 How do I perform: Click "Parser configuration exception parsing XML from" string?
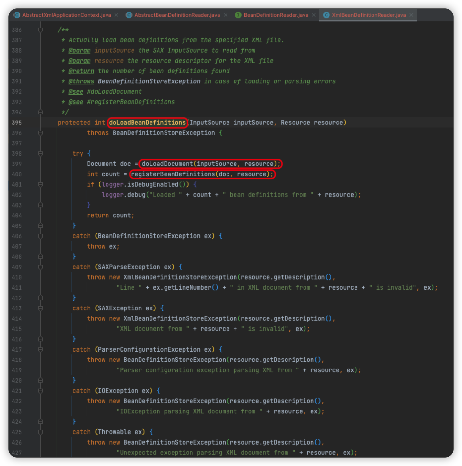[208, 370]
